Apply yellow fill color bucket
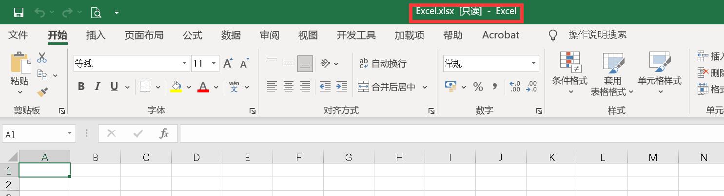 [x=176, y=87]
